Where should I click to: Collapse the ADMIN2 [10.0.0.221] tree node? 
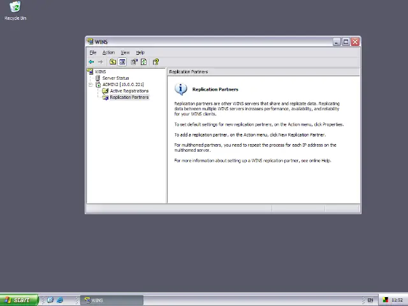pyautogui.click(x=91, y=85)
